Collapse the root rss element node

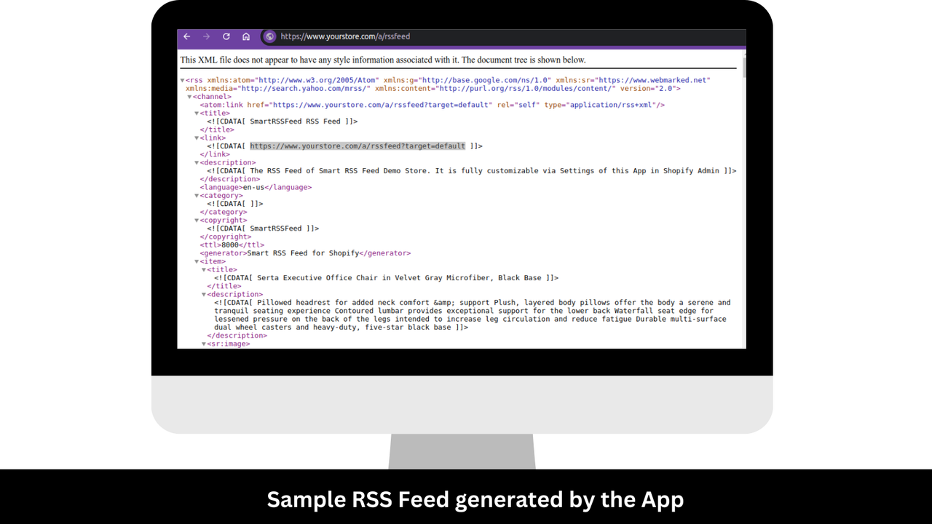tap(182, 80)
